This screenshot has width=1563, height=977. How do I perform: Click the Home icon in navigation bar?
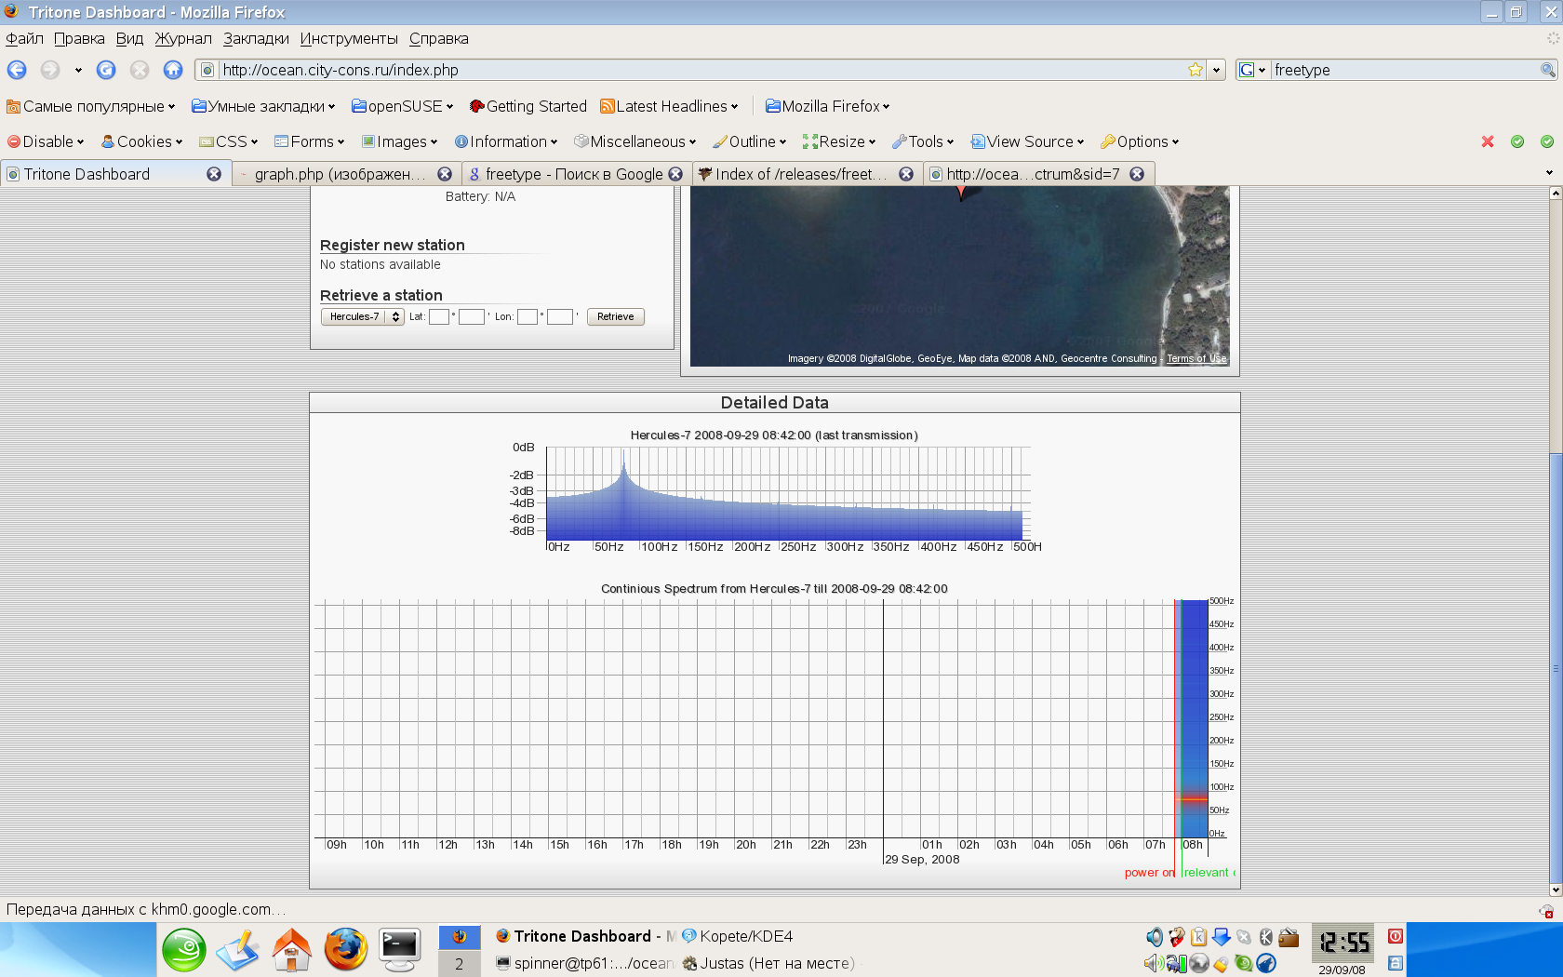[x=173, y=70]
